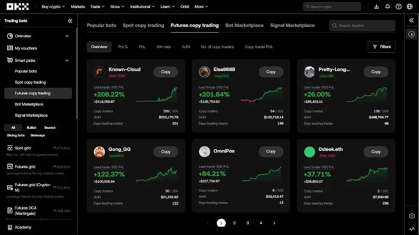Collapse the right side panel arrows

pyautogui.click(x=411, y=20)
